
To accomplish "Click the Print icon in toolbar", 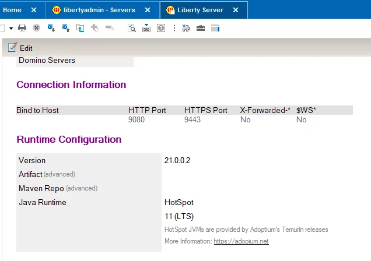I will click(22, 27).
